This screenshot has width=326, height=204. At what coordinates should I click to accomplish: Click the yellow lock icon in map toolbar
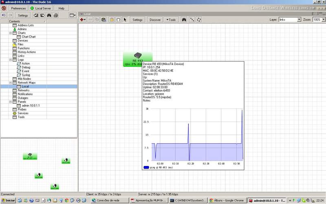click(112, 20)
